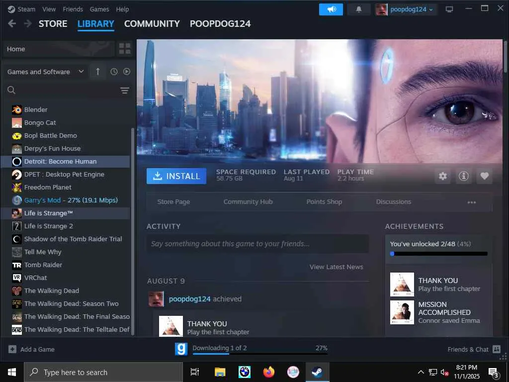Click the activity comment input field
The height and width of the screenshot is (382, 509).
(258, 244)
